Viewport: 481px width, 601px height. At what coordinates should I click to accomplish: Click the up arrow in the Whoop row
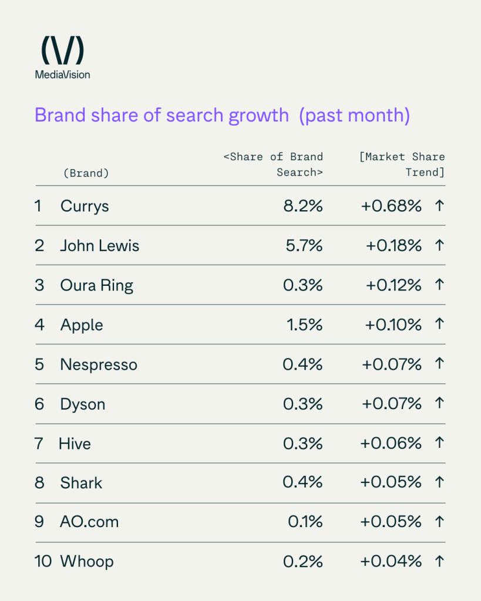coord(438,561)
